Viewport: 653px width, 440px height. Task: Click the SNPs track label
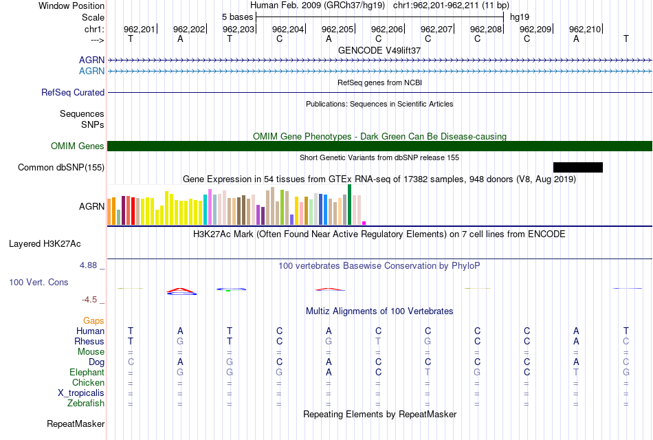click(x=93, y=124)
